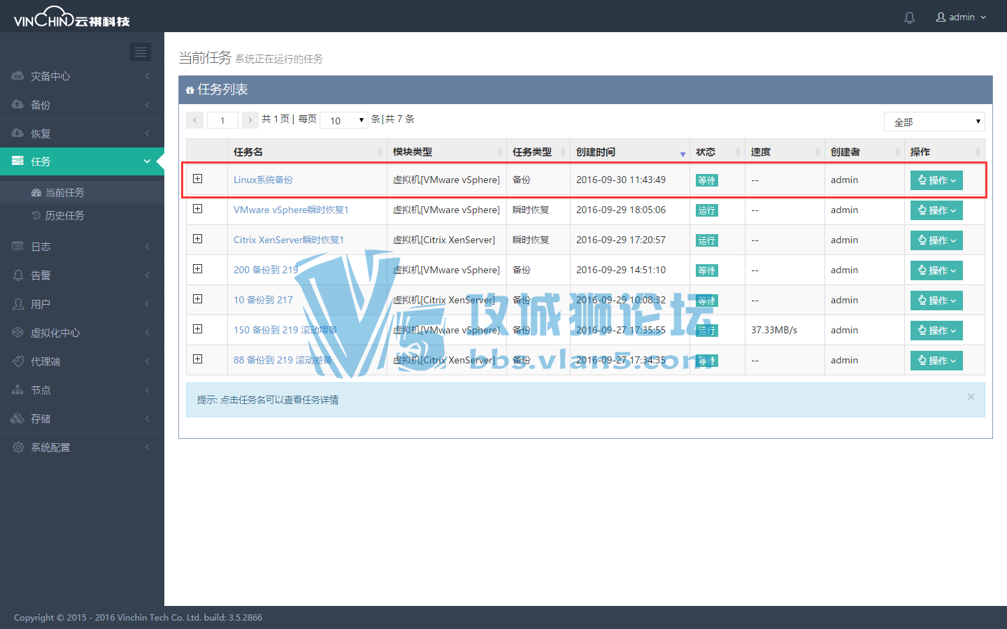Open 操作 menu for Linux系统备份 row
The height and width of the screenshot is (629, 1007).
936,180
